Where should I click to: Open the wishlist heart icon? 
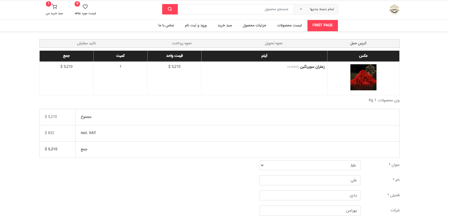85,7
